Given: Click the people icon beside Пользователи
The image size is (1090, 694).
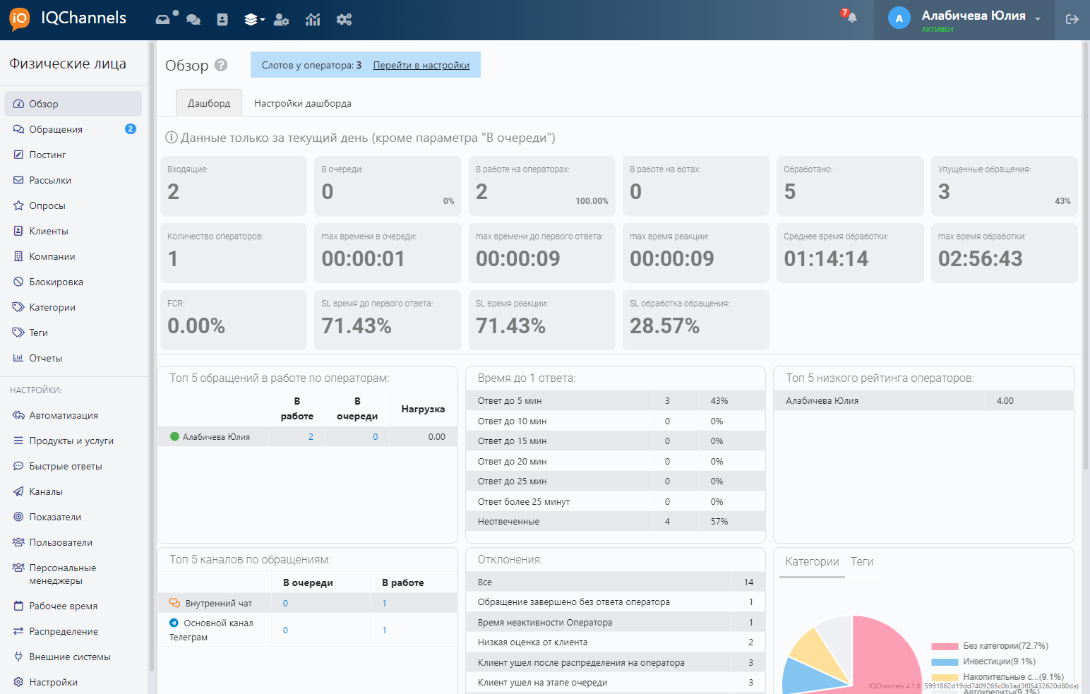Looking at the screenshot, I should pyautogui.click(x=18, y=542).
